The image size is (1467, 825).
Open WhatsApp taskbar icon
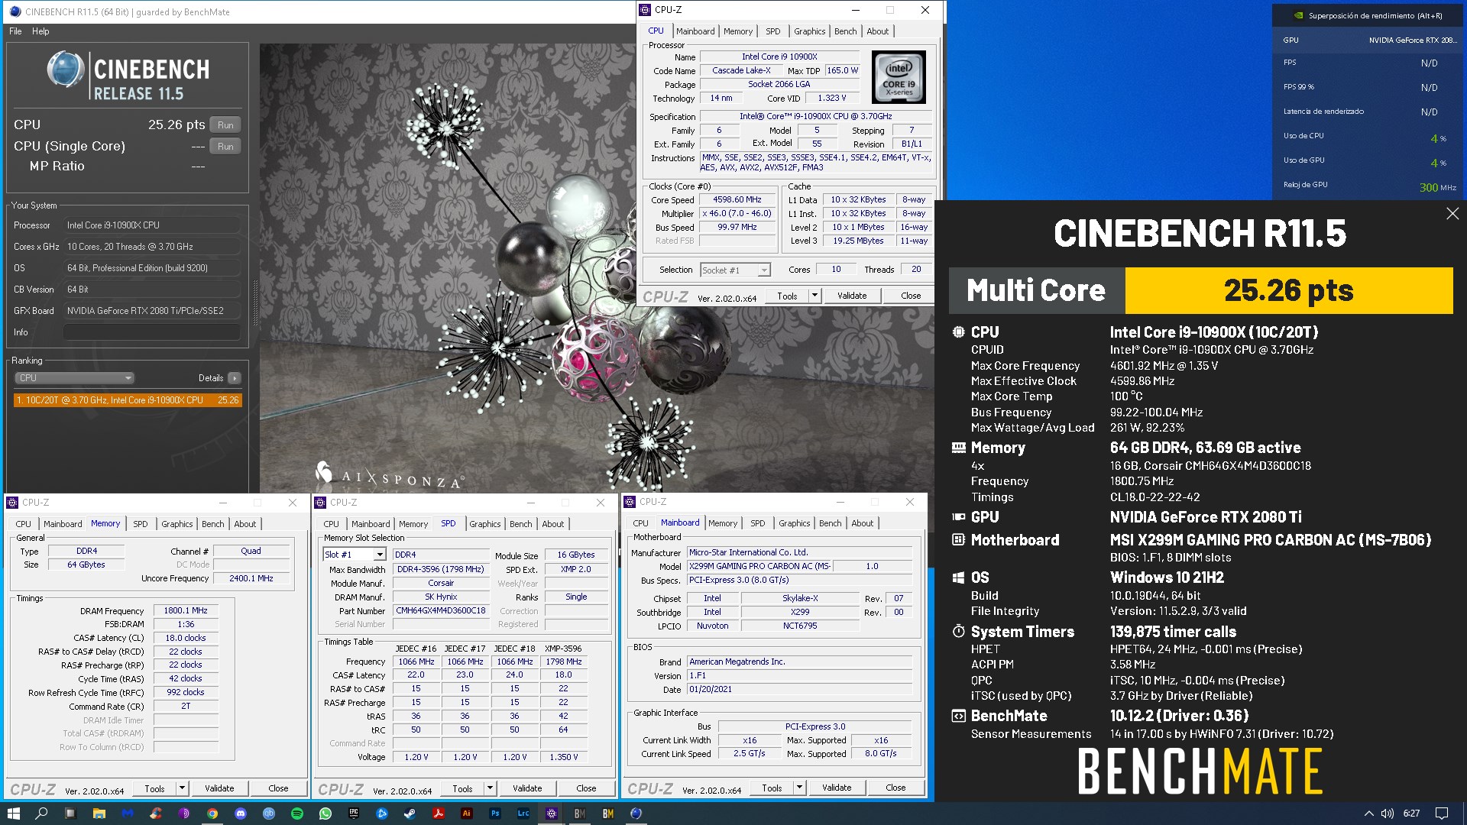click(x=325, y=814)
